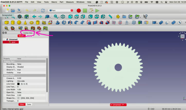Select the gear object in tree
The height and width of the screenshot is (110, 186).
coord(11,42)
